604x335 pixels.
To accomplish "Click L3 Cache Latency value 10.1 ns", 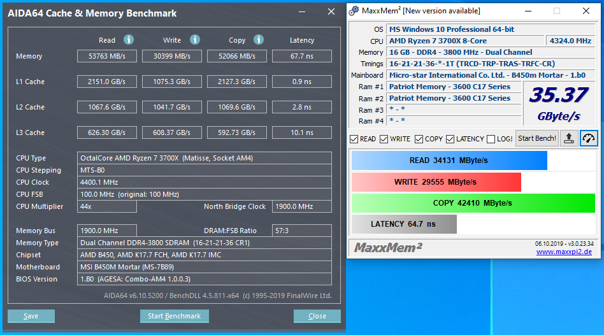I will [302, 132].
